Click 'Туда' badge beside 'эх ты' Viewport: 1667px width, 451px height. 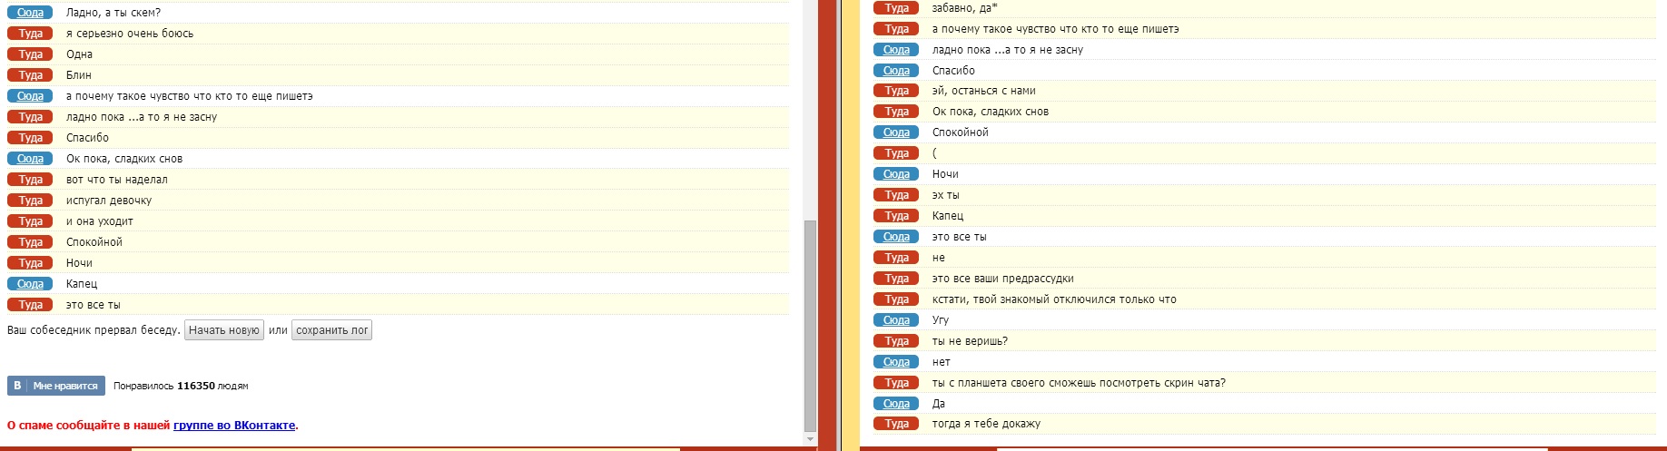(896, 195)
